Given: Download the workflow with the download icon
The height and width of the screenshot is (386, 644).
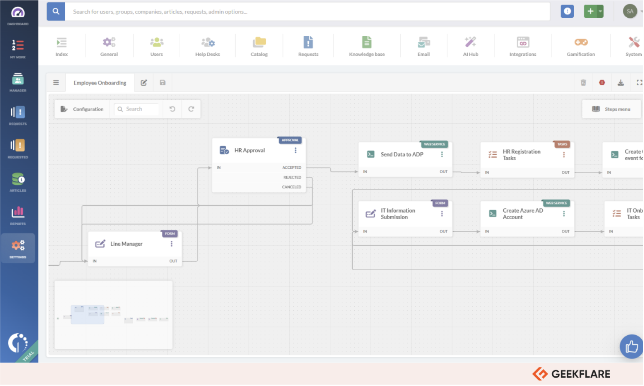Looking at the screenshot, I should tap(621, 83).
